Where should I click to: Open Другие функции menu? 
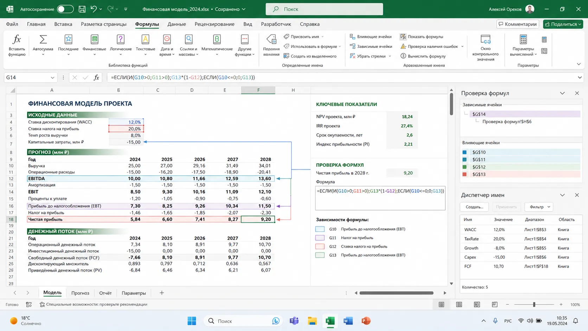244,45
